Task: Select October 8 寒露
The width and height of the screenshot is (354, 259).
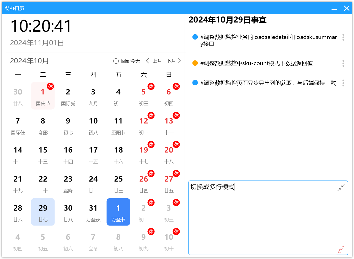Action: pyautogui.click(x=43, y=125)
